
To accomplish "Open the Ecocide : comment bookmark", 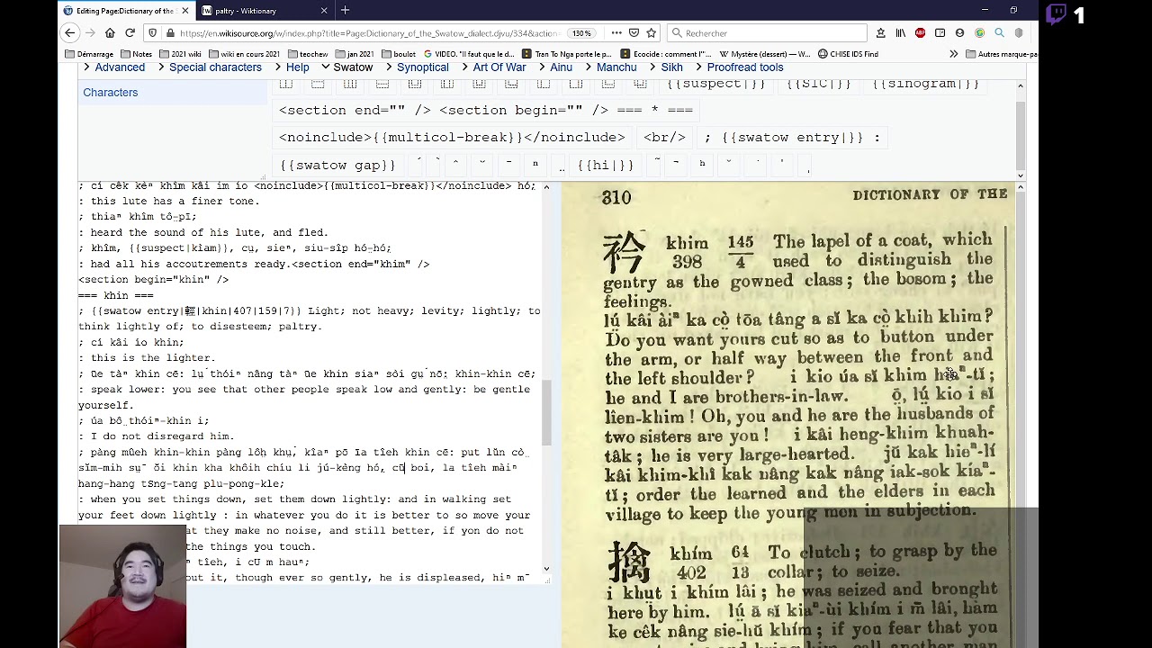I will [666, 54].
